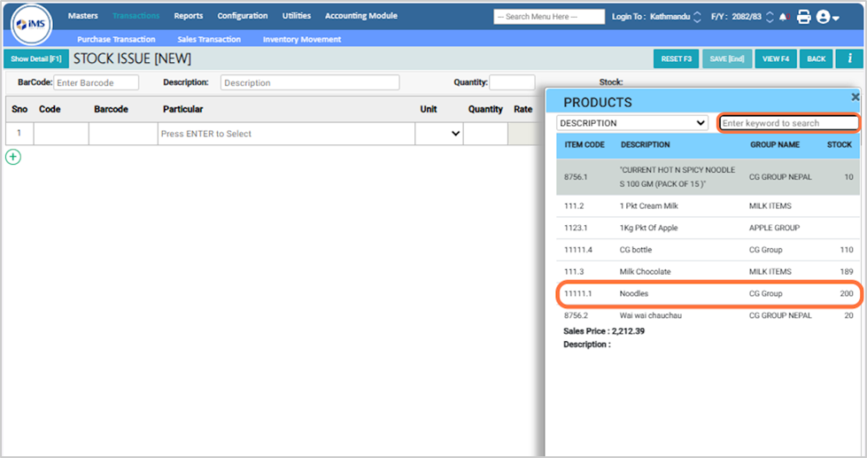This screenshot has height=458, width=867.
Task: Click the product keyword search field
Action: (x=787, y=123)
